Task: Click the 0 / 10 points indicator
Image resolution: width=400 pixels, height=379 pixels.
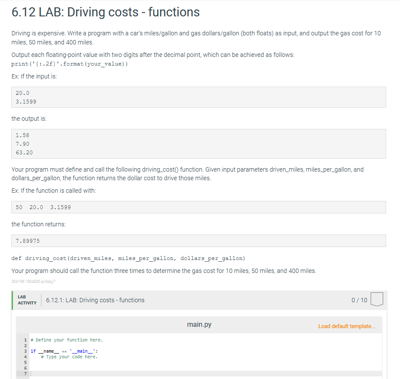Action: 359,300
